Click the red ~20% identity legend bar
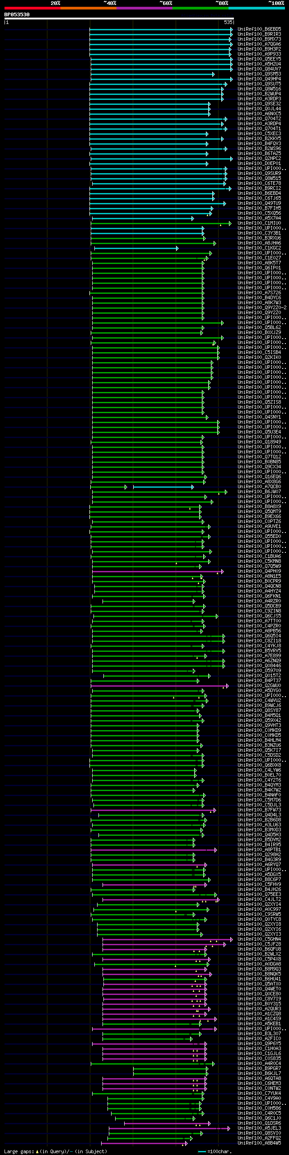The image size is (289, 1155). (x=32, y=8)
